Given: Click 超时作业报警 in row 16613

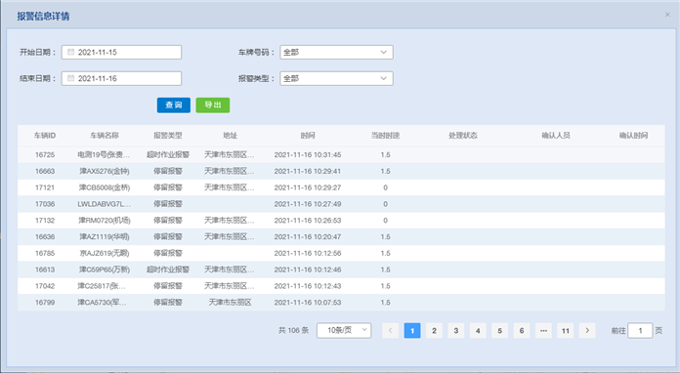Looking at the screenshot, I should point(168,269).
